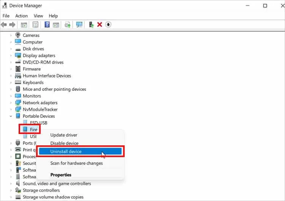This screenshot has width=285, height=201.
Task: Click the Storage volume shadow copies icon
Action: click(x=18, y=197)
